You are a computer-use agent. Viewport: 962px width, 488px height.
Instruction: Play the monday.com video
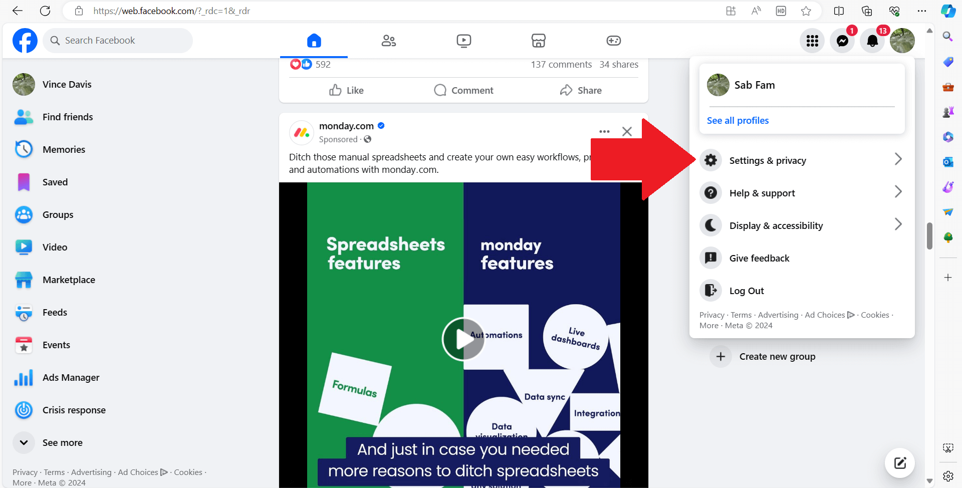pyautogui.click(x=463, y=339)
